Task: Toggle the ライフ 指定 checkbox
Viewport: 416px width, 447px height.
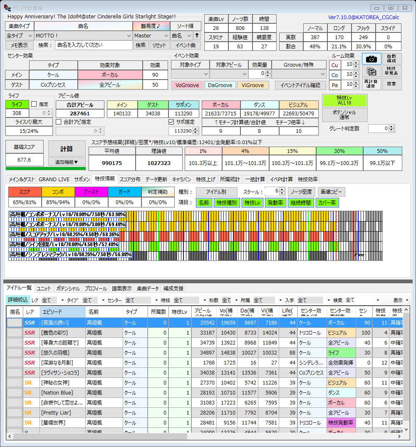Action: tap(34, 104)
